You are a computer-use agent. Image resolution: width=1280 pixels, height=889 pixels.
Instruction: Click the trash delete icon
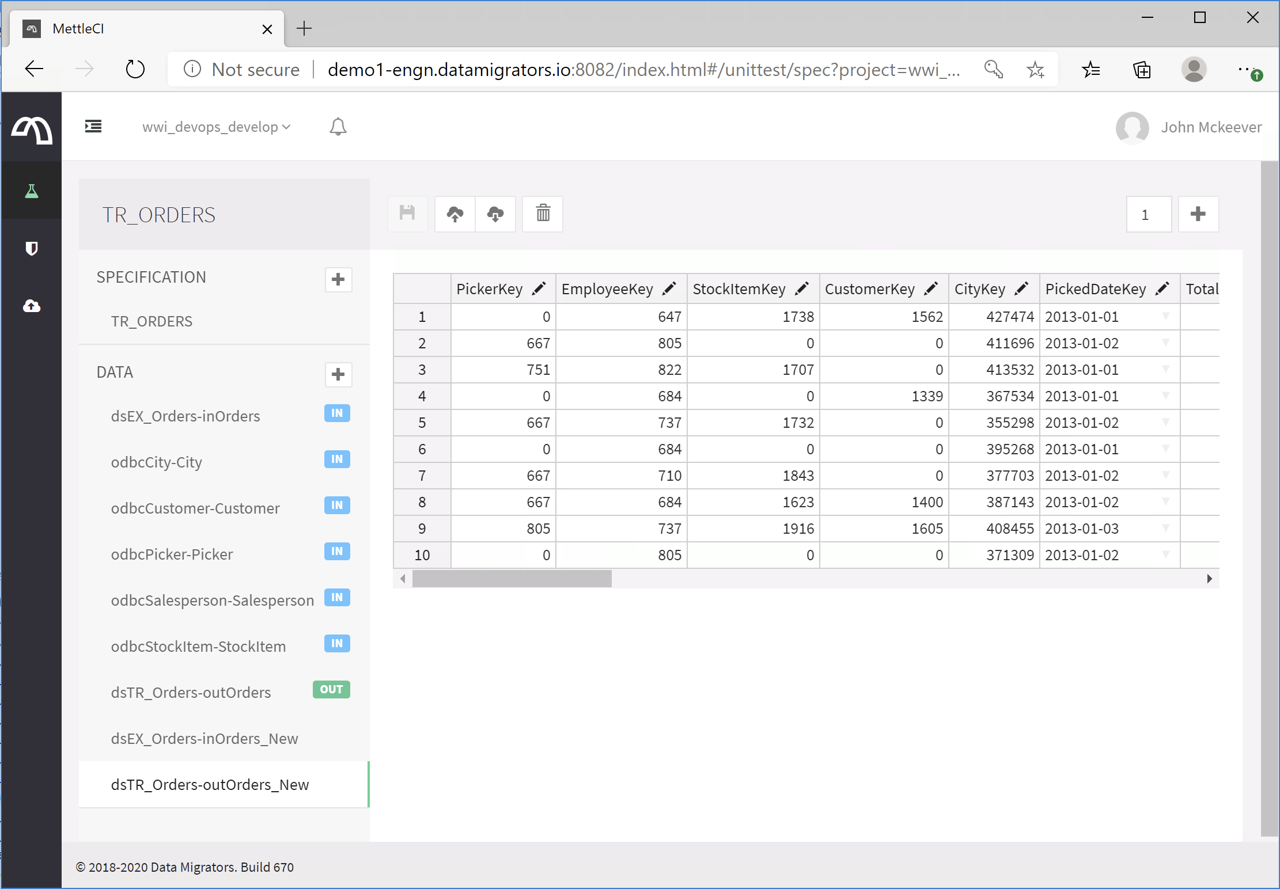click(543, 214)
